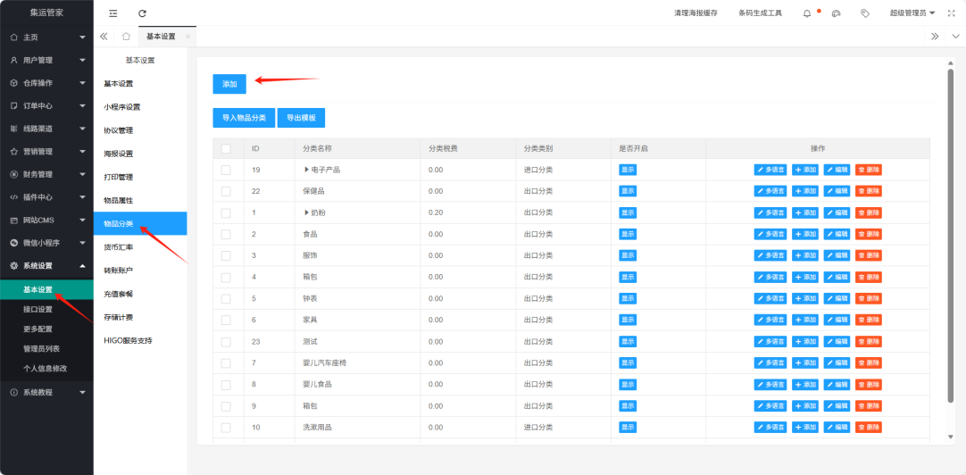Delete the 食品 category row
Image resolution: width=966 pixels, height=475 pixels.
click(x=869, y=234)
